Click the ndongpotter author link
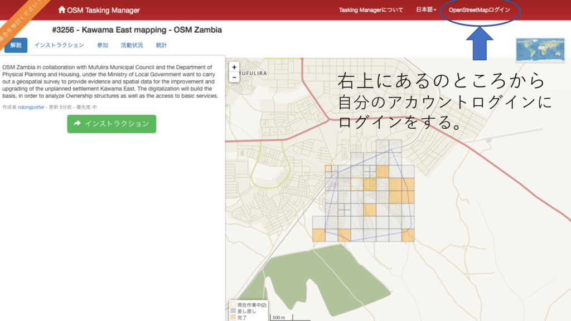The height and width of the screenshot is (321, 571). click(x=31, y=107)
